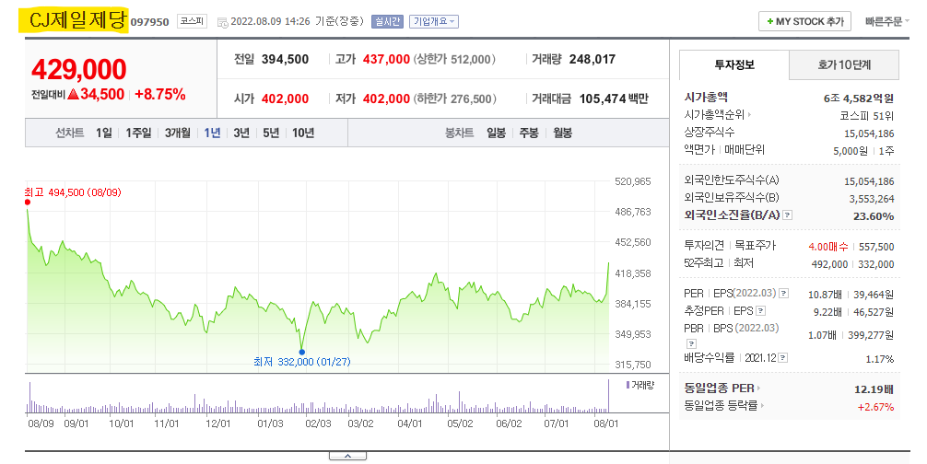Click the 시가 value 402,000
Screen dimensions: 927x464
285,99
